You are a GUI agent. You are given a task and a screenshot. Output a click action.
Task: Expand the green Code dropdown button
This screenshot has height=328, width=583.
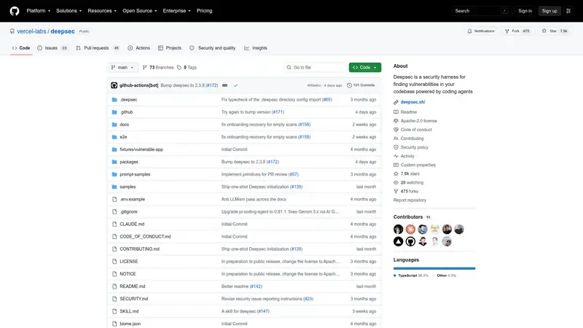pos(365,67)
